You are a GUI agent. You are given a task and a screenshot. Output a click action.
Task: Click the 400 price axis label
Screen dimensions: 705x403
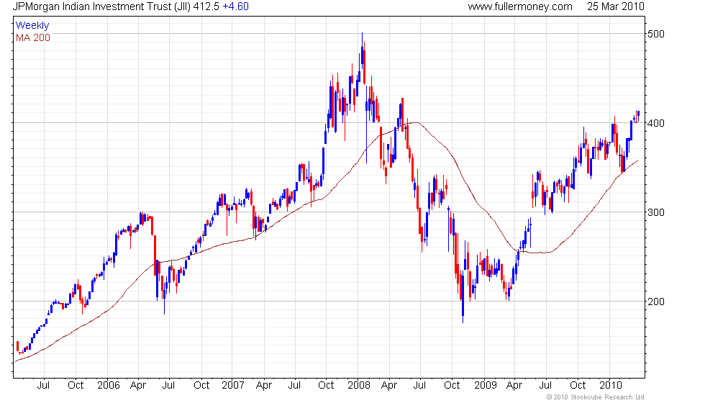(x=656, y=123)
